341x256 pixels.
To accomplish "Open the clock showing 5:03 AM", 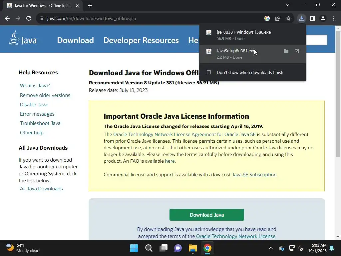I will click(x=317, y=248).
